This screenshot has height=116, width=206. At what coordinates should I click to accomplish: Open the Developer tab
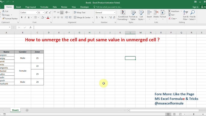(x=85, y=7)
